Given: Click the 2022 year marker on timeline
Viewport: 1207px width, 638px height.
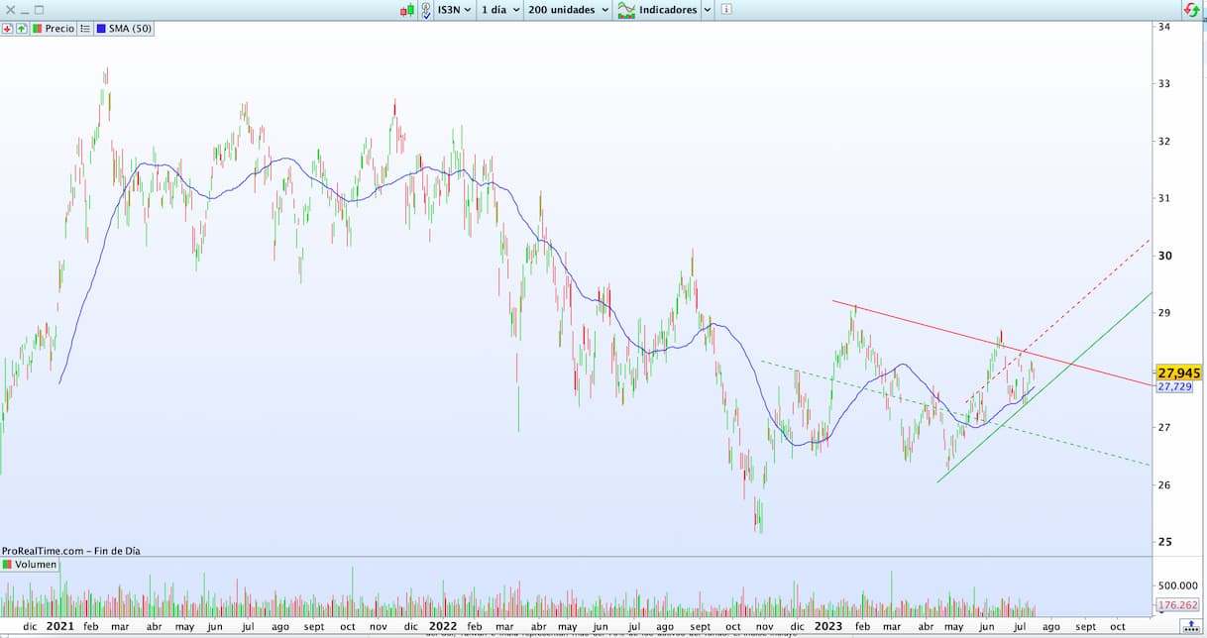Looking at the screenshot, I should (443, 626).
